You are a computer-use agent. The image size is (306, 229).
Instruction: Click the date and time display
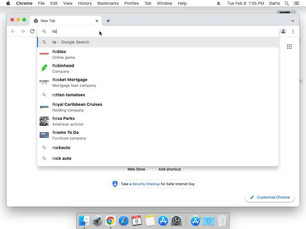pyautogui.click(x=246, y=3)
